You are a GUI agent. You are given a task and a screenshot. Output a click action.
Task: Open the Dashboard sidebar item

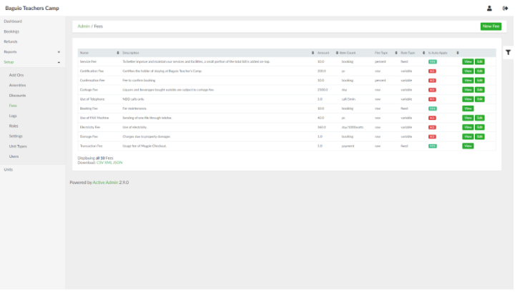pyautogui.click(x=13, y=21)
